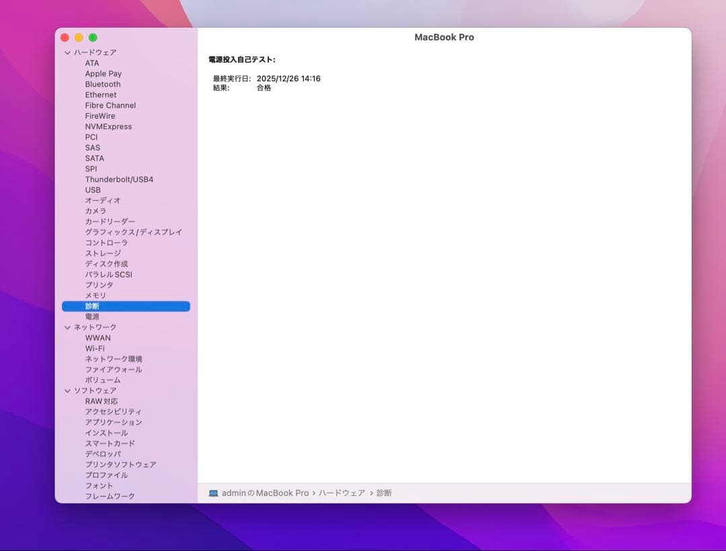
Task: Click the 最終実行日 label
Action: click(x=231, y=79)
